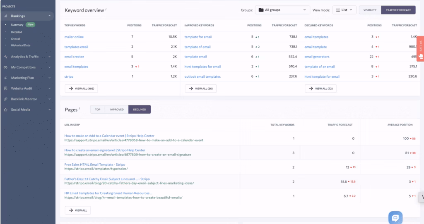Open the 'mailer online' keyword link
424x224 pixels.
74,37
